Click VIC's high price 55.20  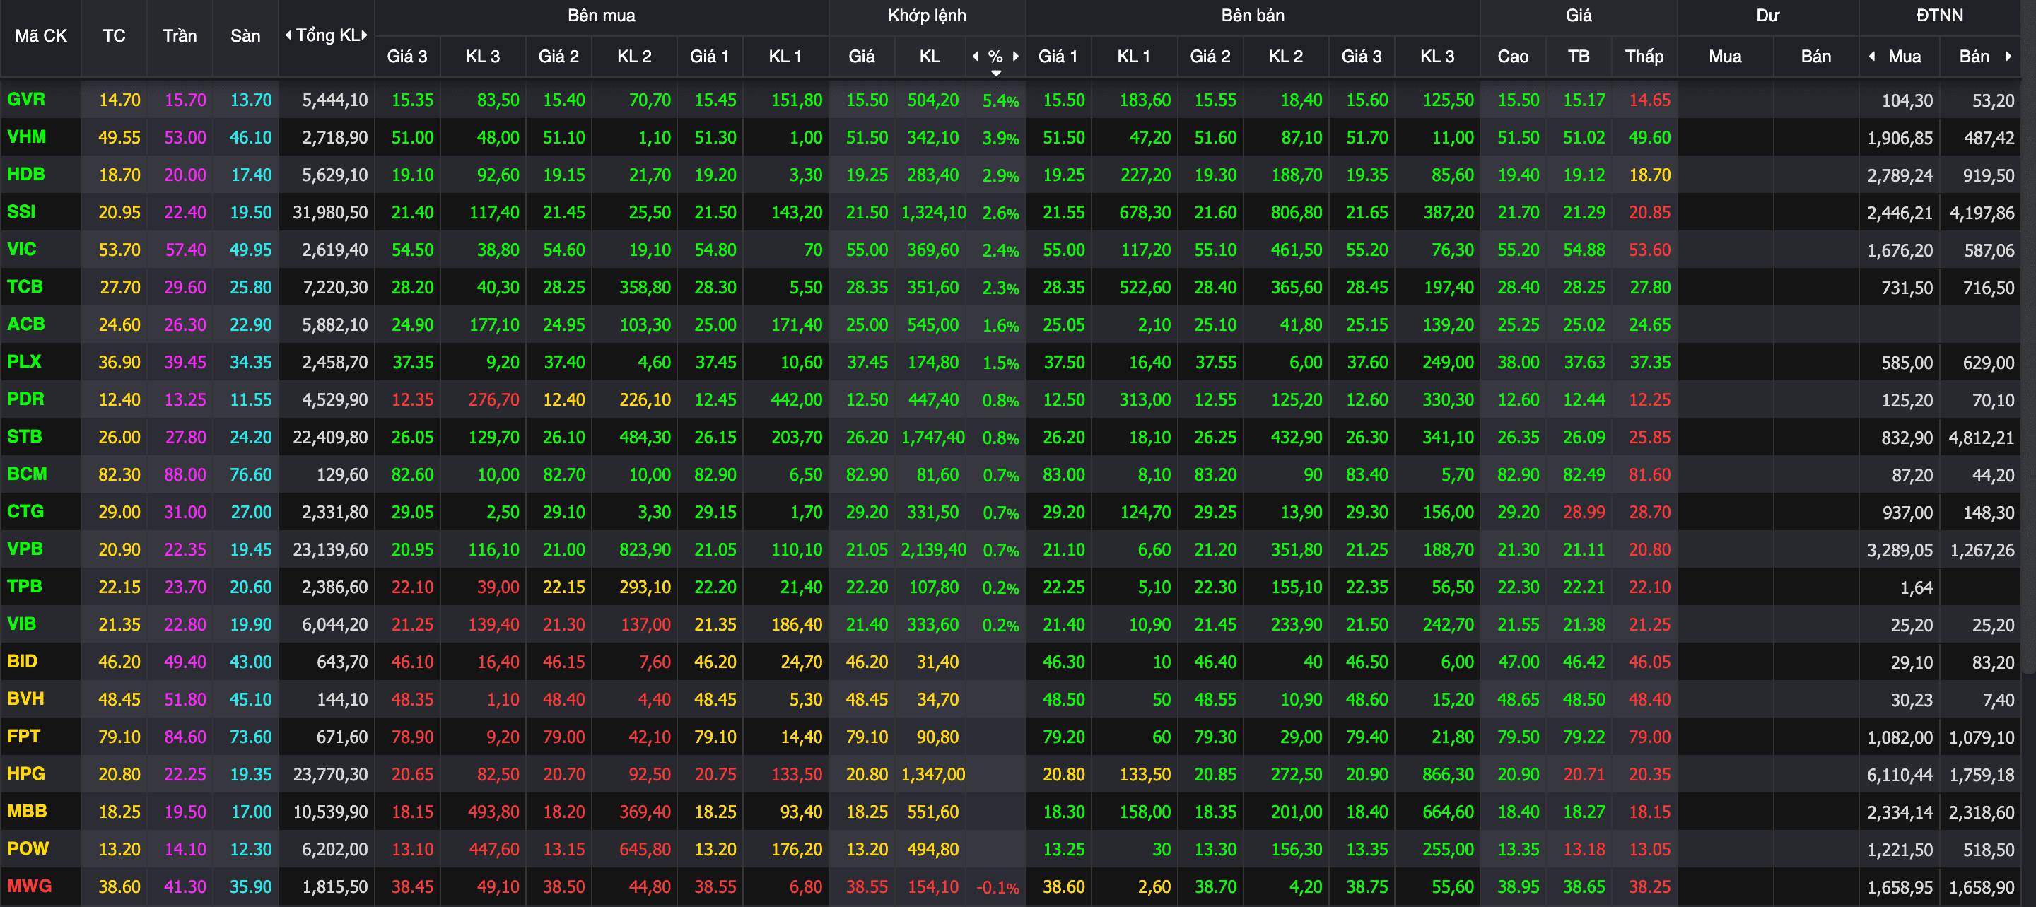point(1519,250)
